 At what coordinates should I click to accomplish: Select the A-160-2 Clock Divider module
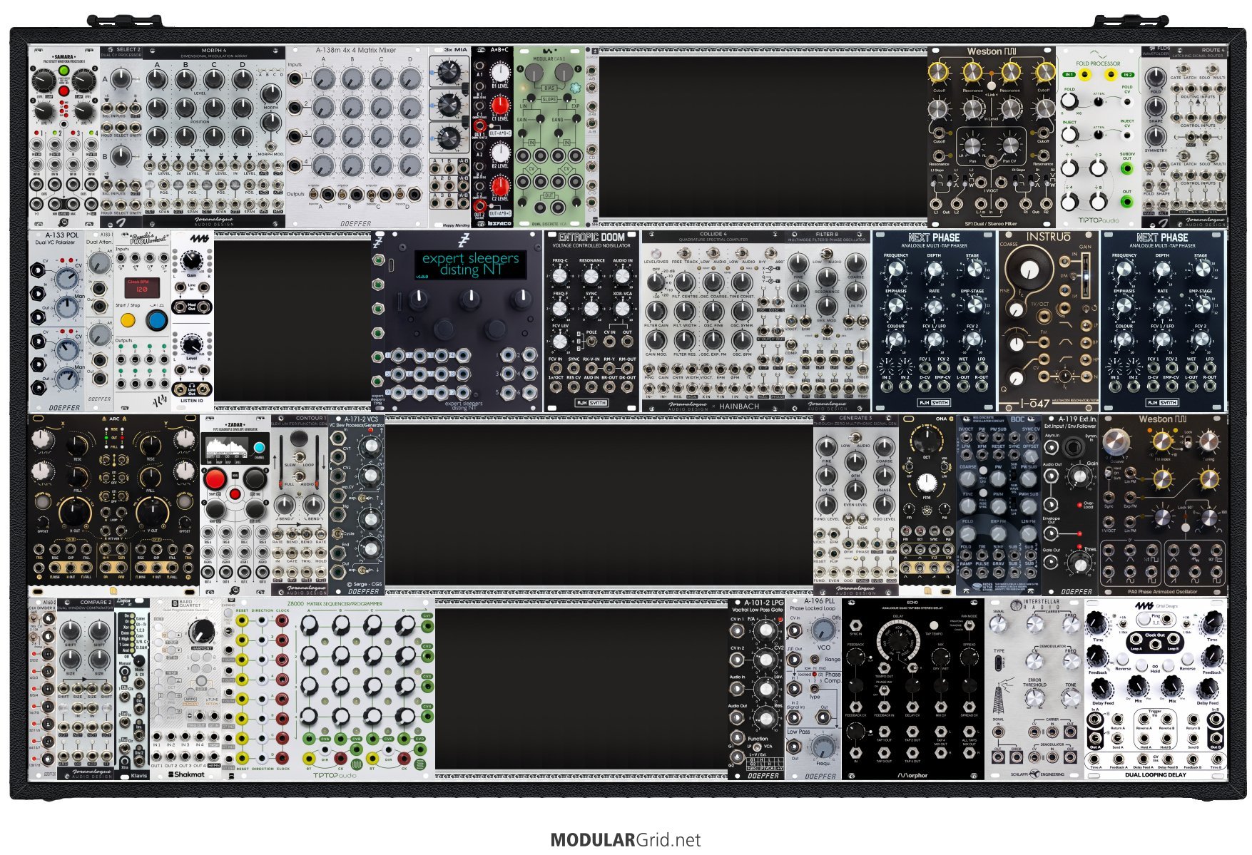(43, 689)
